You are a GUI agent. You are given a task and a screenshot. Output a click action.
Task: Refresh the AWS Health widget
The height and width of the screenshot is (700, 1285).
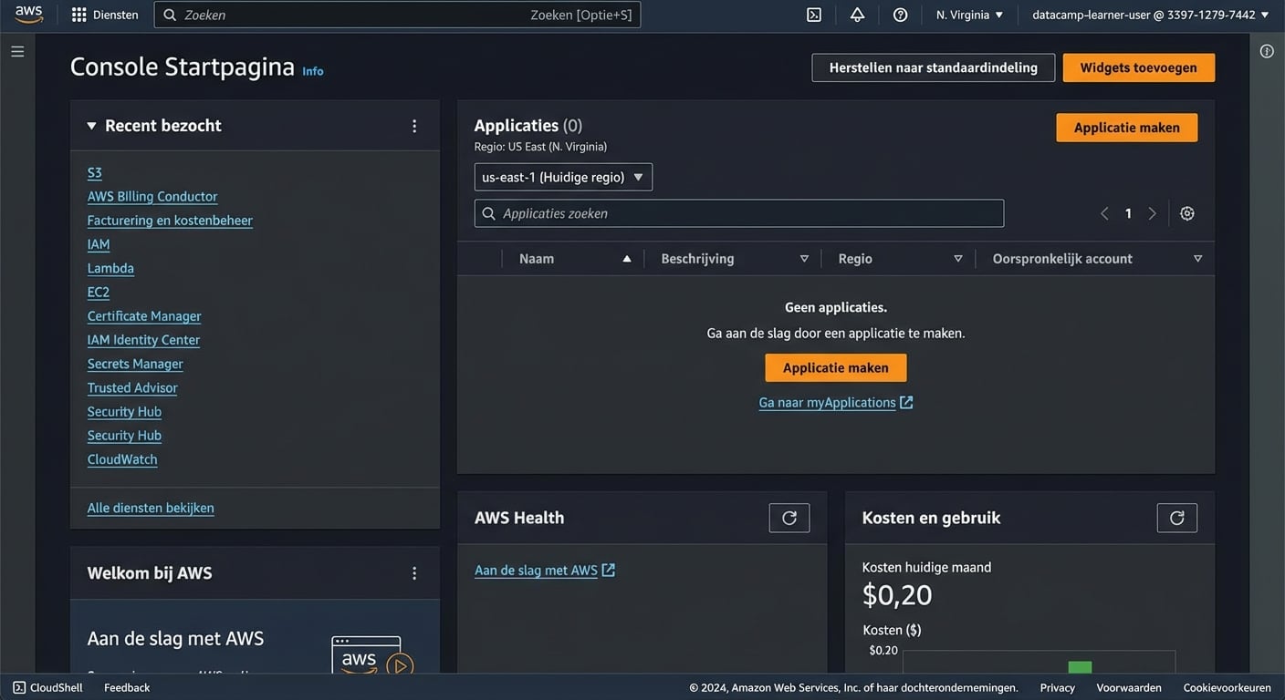pos(789,516)
